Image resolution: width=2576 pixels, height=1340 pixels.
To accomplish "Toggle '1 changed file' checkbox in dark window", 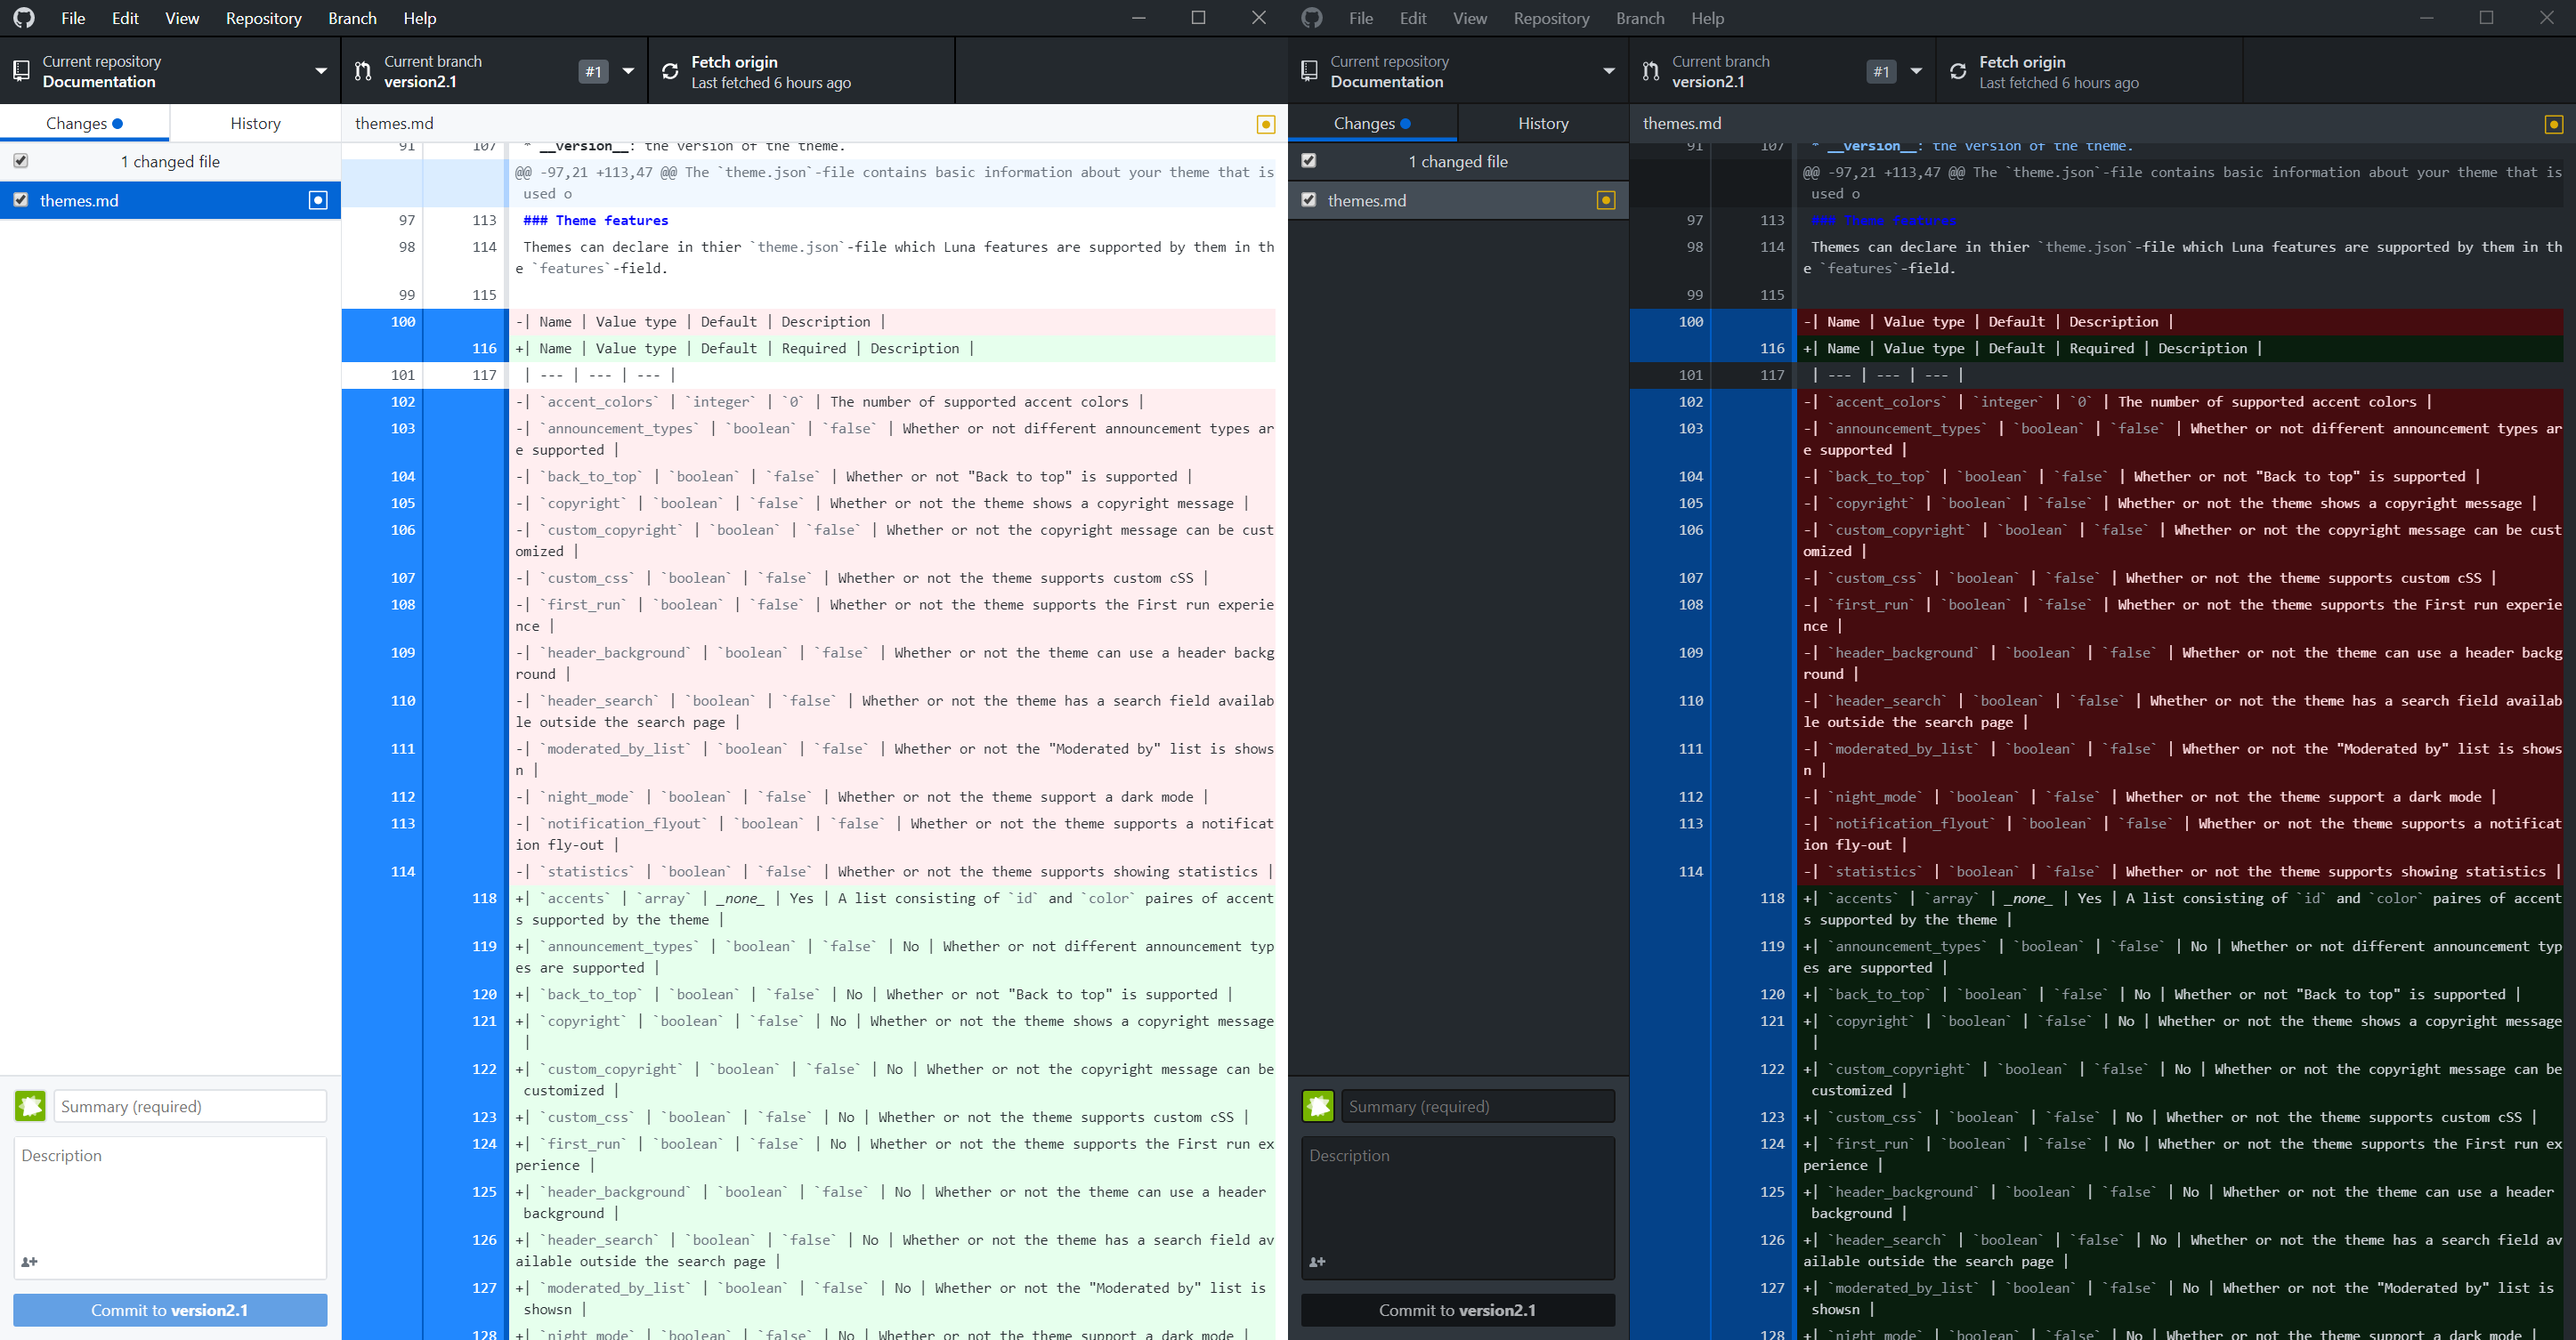I will click(1309, 161).
